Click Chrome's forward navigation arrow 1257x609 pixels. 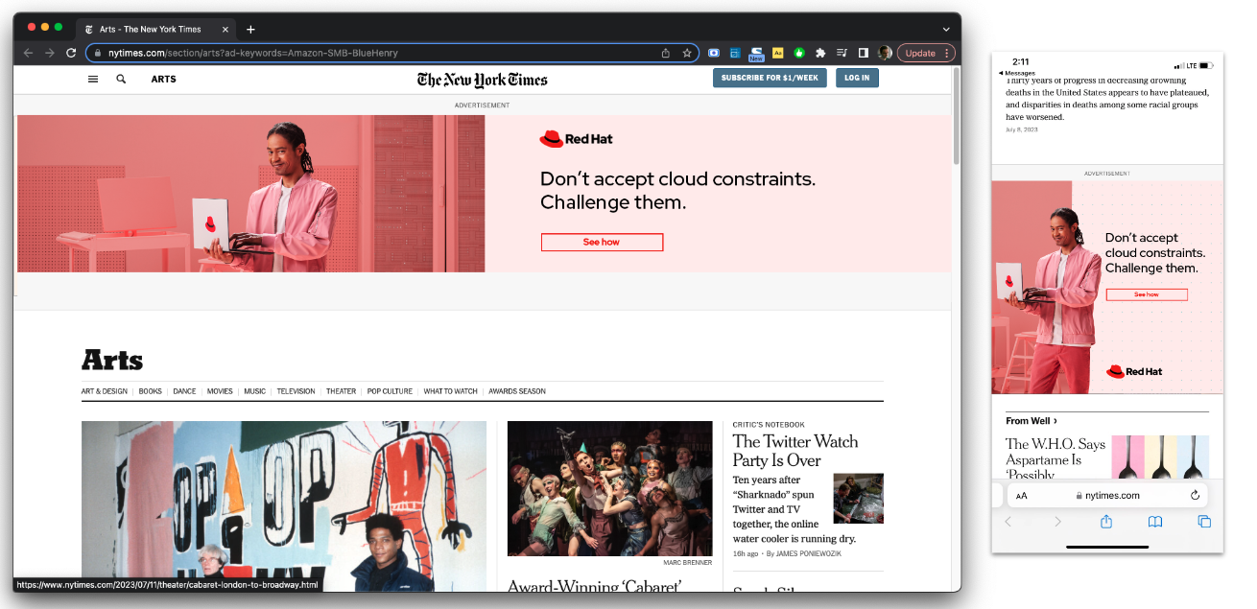pyautogui.click(x=50, y=53)
